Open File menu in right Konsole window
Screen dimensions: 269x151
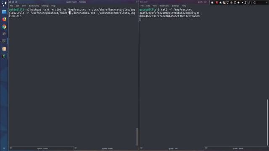click(142, 6)
